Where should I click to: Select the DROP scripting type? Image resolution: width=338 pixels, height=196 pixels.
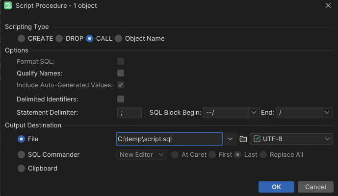(x=59, y=38)
